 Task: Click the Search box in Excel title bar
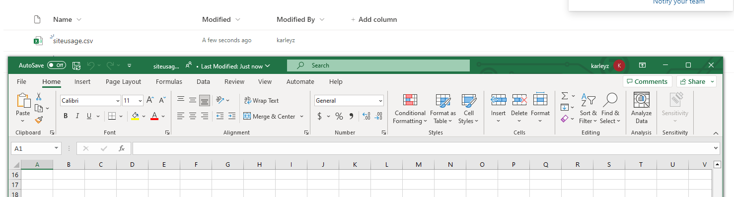[x=378, y=66]
